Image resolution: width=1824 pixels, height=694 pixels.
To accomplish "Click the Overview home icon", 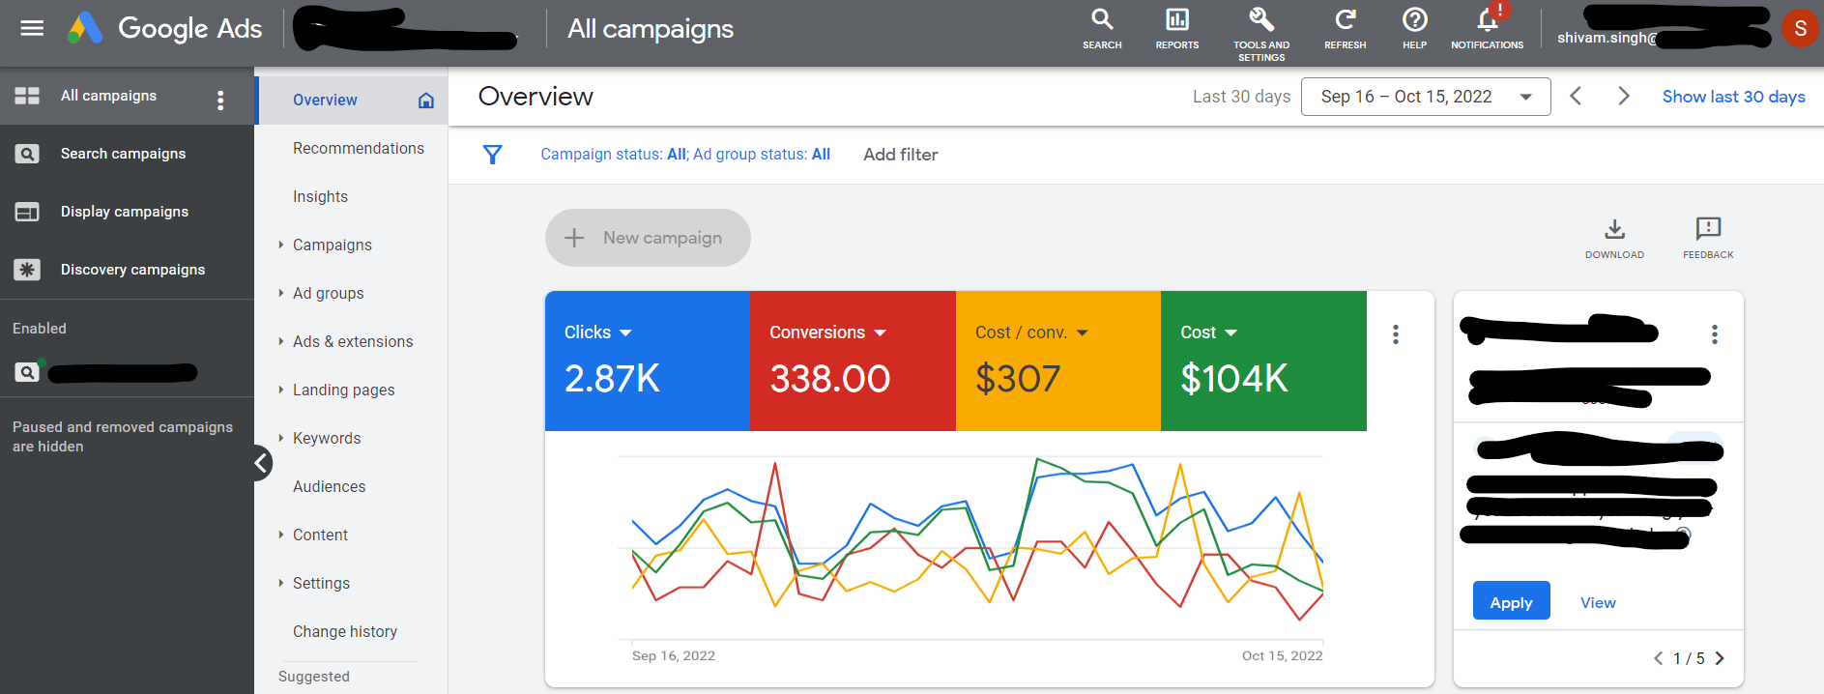I will pos(426,101).
